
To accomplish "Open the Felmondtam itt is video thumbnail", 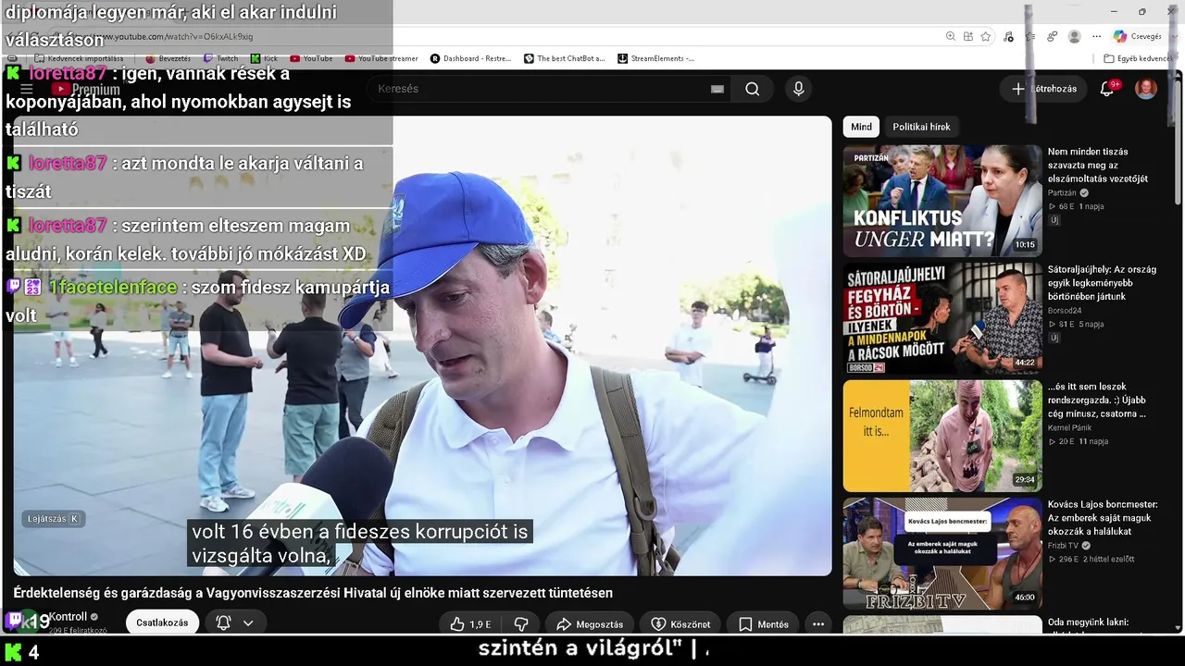I will pyautogui.click(x=942, y=436).
